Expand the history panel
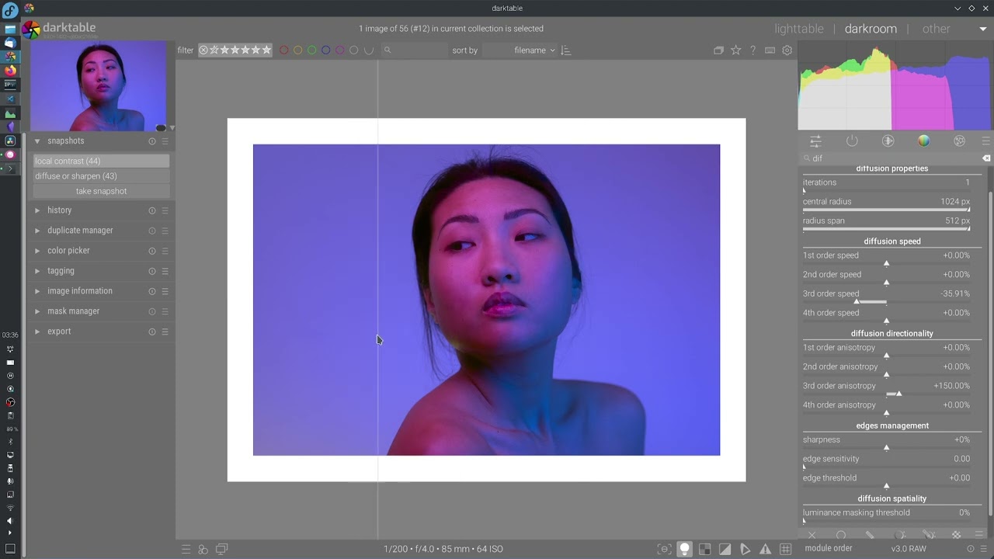994x559 pixels. pyautogui.click(x=59, y=210)
